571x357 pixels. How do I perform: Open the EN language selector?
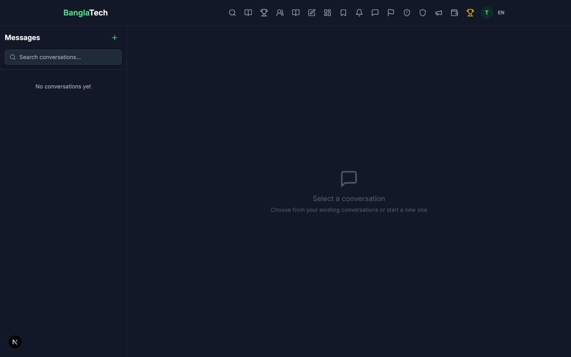pyautogui.click(x=501, y=13)
